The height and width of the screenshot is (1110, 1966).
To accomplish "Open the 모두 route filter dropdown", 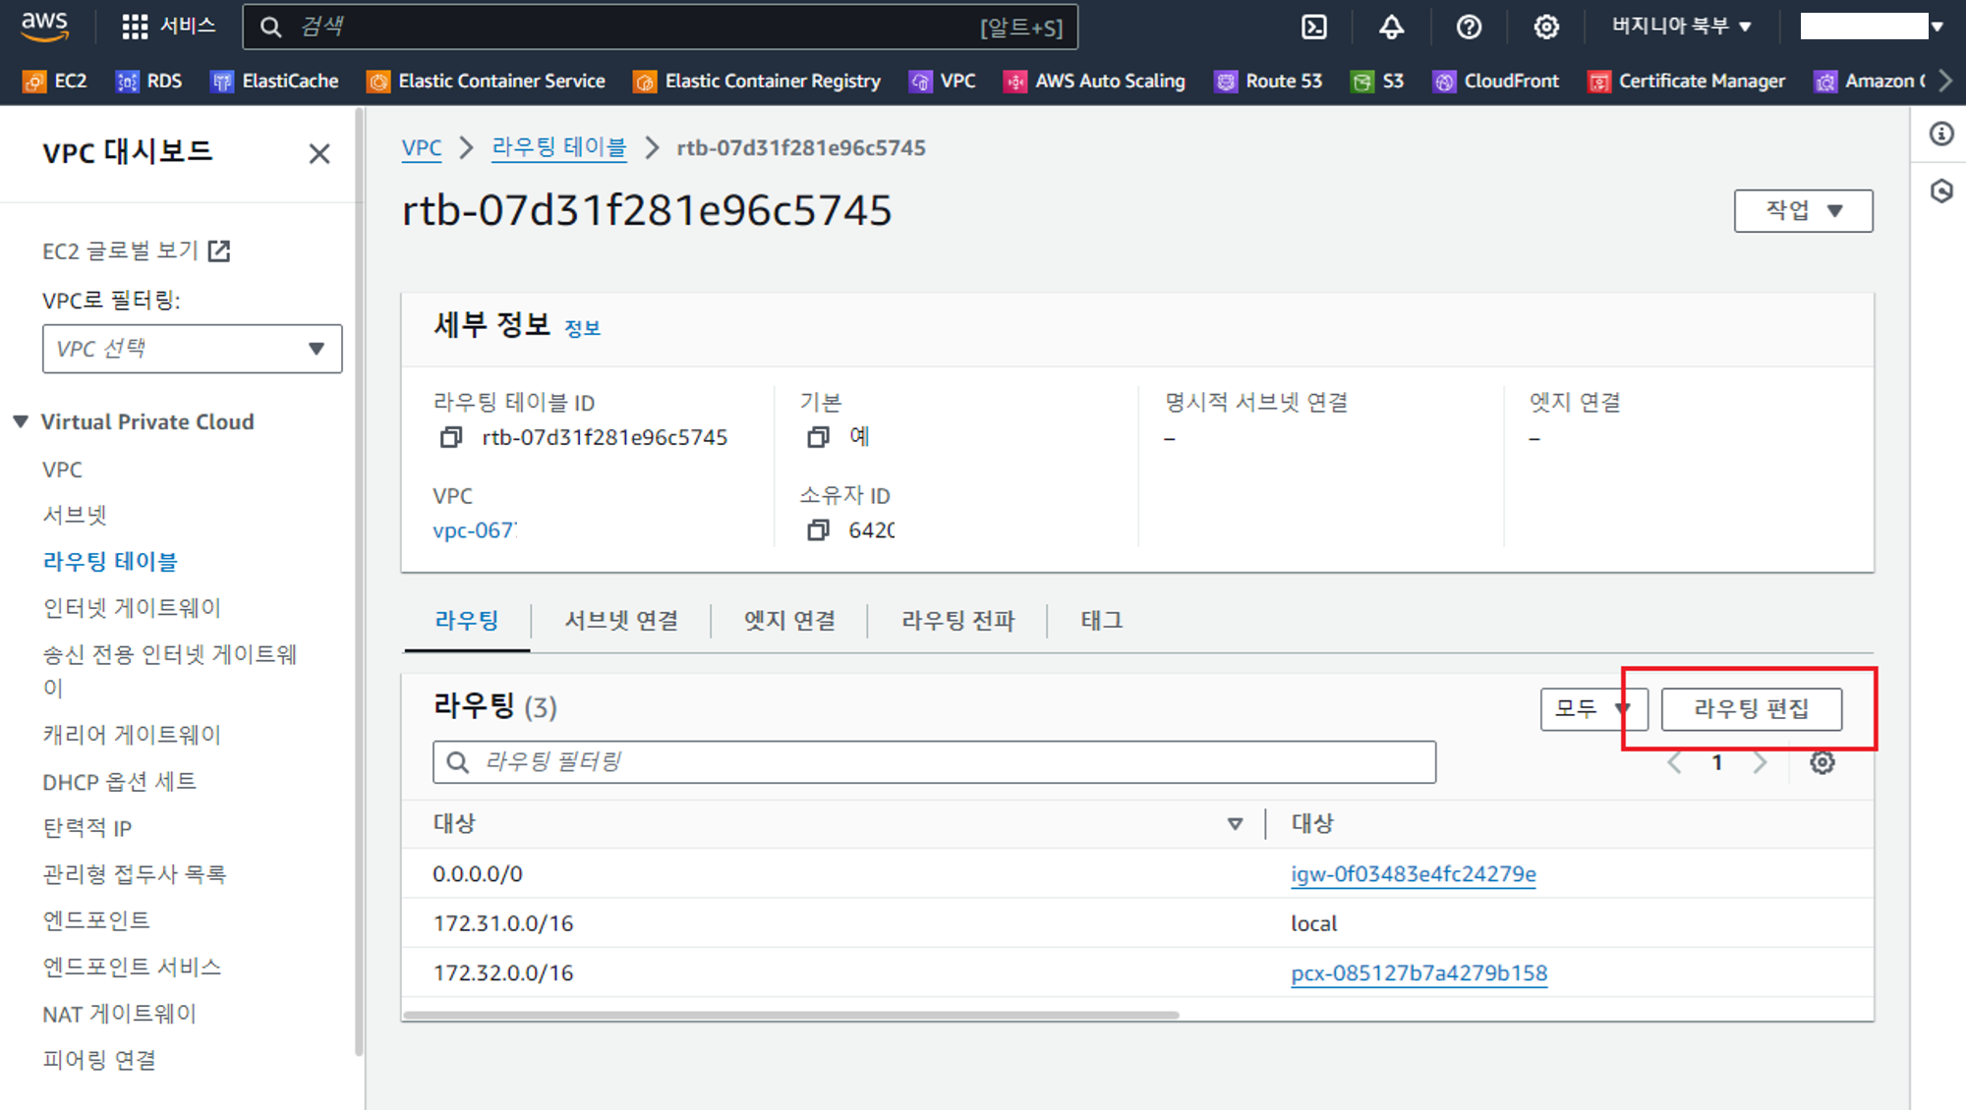I will 1591,708.
